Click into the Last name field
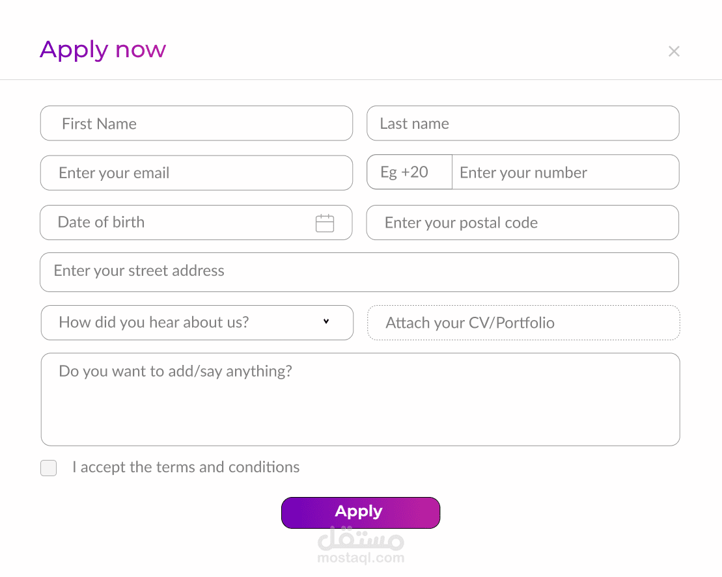Viewport: 722px width, 577px height. [523, 124]
